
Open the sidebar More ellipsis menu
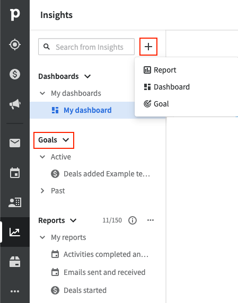(x=15, y=291)
